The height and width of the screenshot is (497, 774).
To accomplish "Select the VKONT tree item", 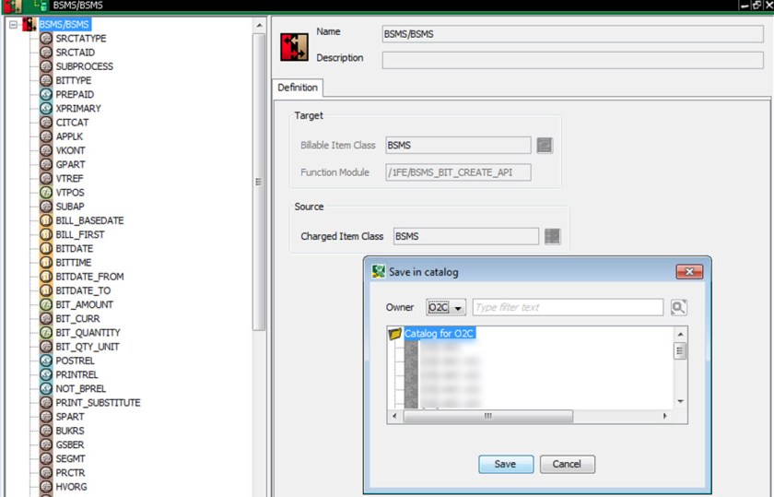I will [70, 150].
